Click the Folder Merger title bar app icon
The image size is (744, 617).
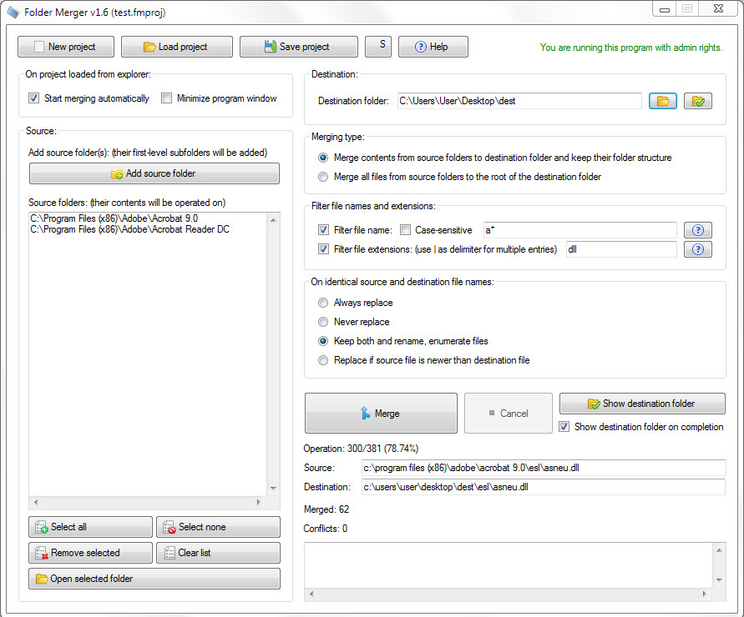(13, 12)
